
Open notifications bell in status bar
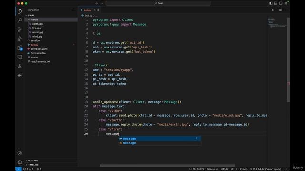[285, 169]
